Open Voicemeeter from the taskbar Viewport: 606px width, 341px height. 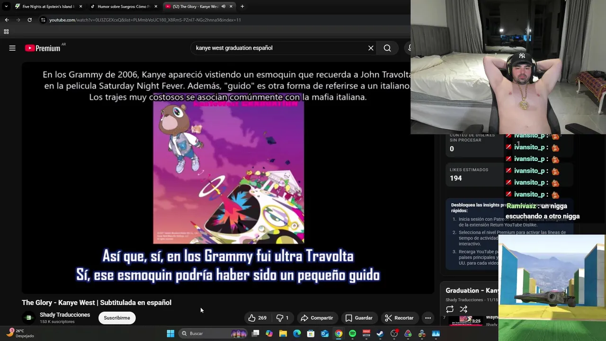click(x=366, y=333)
